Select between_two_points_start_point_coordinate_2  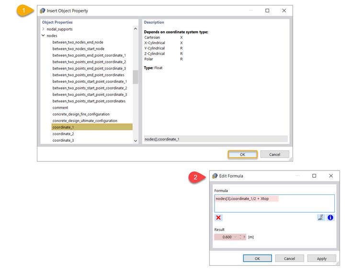[x=90, y=88]
